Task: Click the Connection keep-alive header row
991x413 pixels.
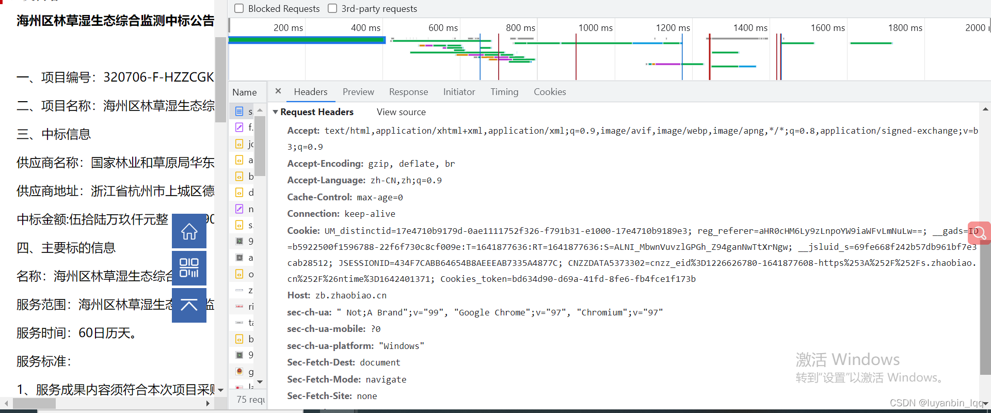Action: (341, 214)
